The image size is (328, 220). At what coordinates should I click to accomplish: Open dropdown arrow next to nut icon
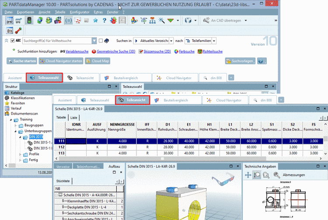(195, 21)
